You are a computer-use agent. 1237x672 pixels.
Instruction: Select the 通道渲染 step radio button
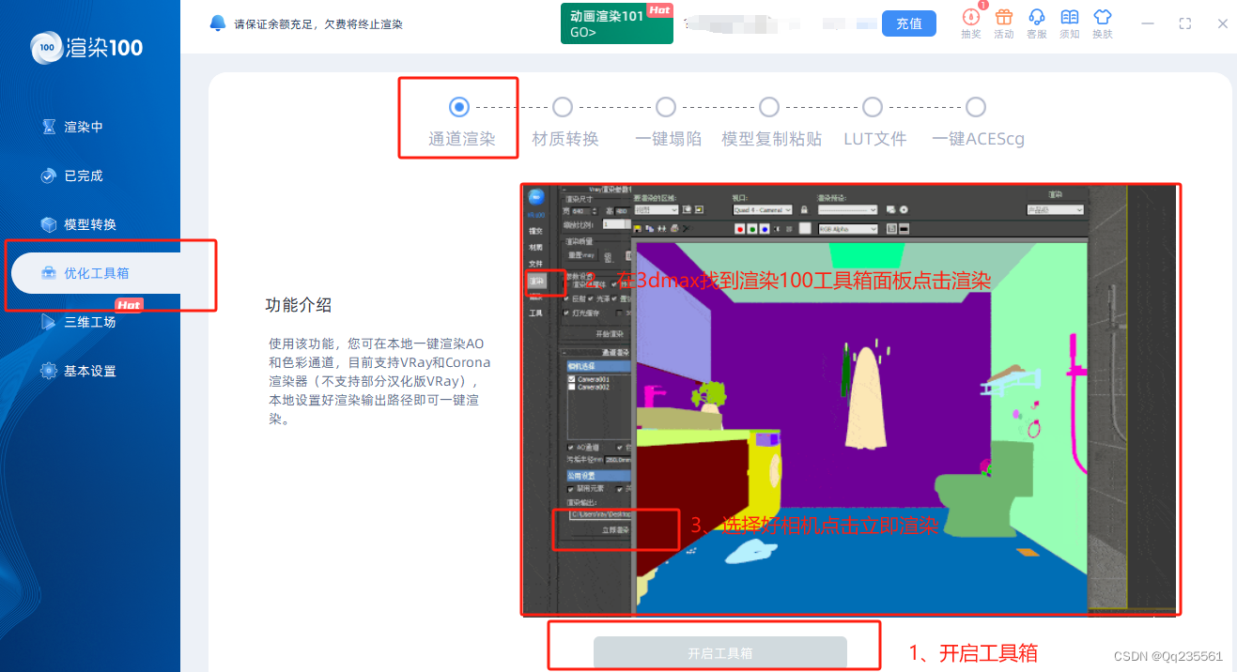point(459,107)
